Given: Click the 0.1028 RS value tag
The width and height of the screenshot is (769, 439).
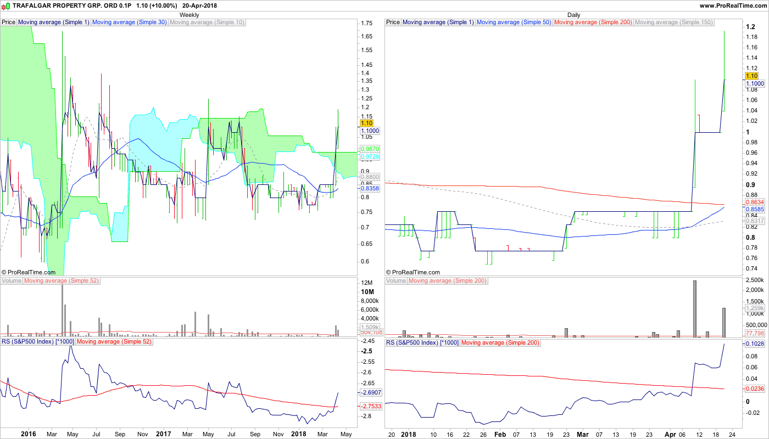Looking at the screenshot, I should tap(755, 344).
